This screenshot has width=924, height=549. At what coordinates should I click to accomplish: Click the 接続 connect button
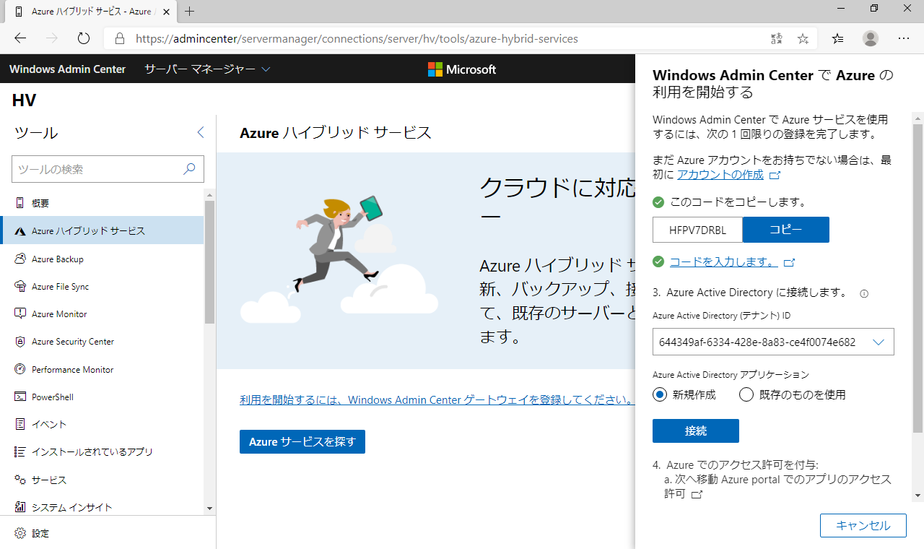coord(696,431)
